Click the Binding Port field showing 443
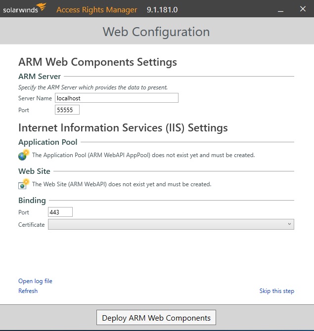The height and width of the screenshot is (331, 314). 60,212
